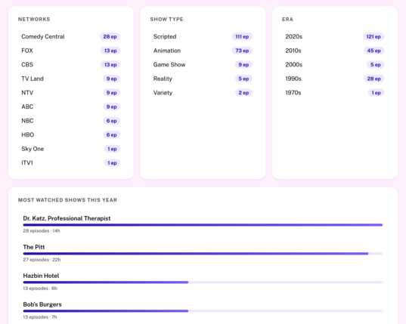Viewport: 406px width, 324px height.
Task: Click the FOX network name
Action: coord(27,51)
